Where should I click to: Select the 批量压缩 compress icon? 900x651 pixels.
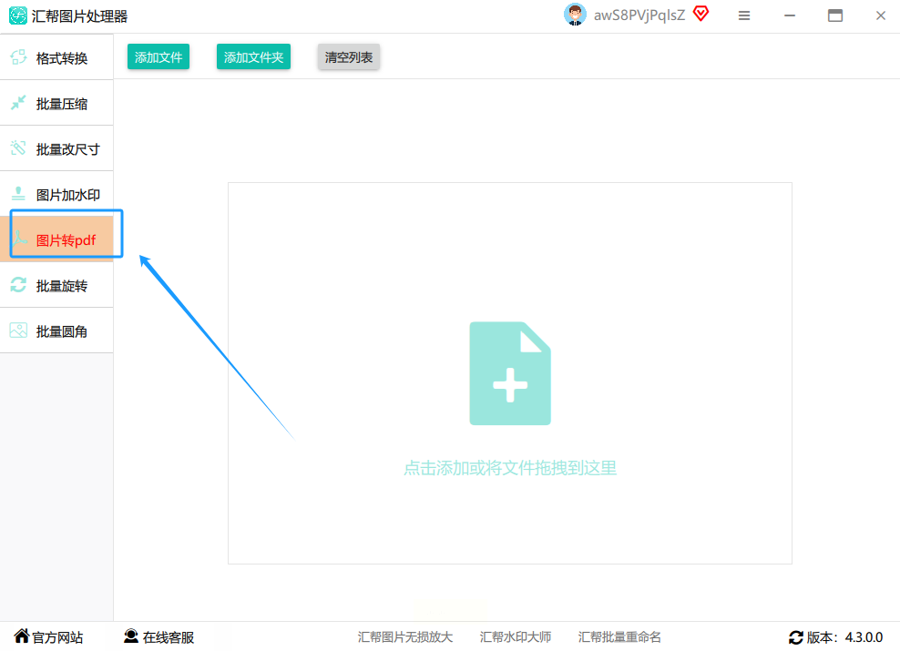pyautogui.click(x=18, y=103)
